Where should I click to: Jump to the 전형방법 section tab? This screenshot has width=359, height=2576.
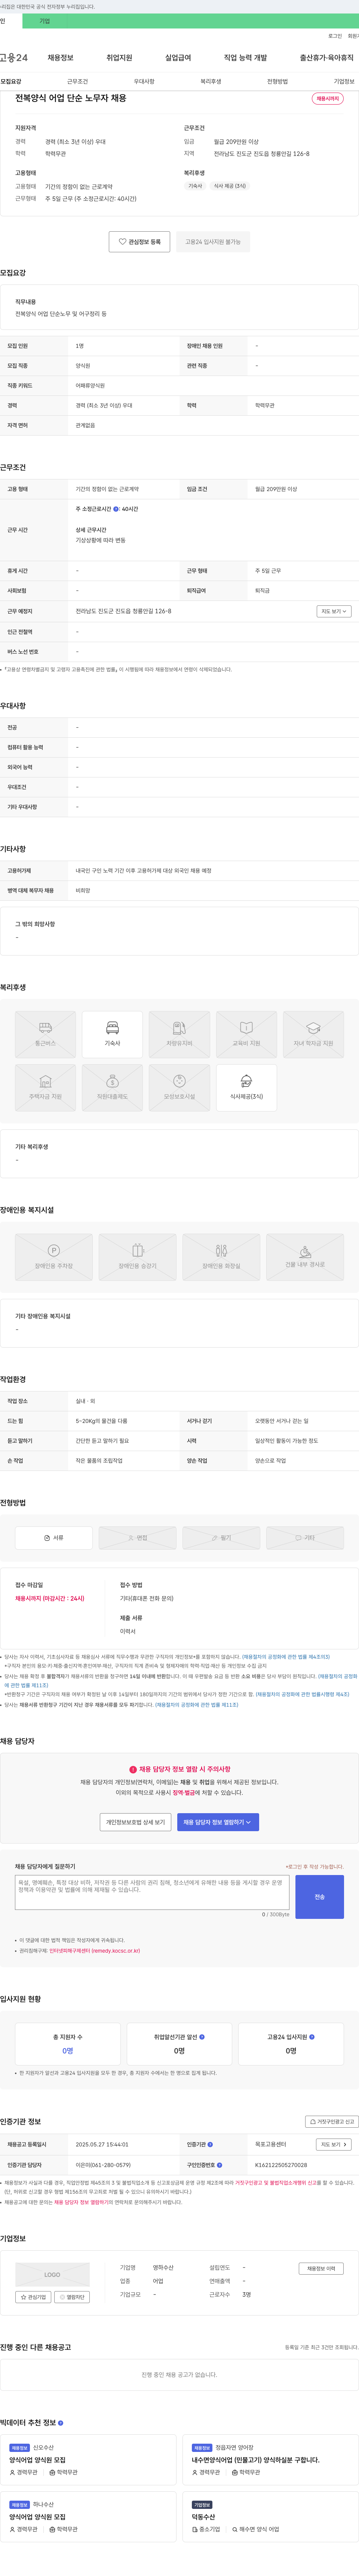click(x=277, y=82)
